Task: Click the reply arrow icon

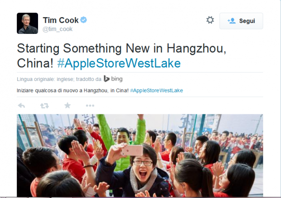Action: click(x=21, y=106)
